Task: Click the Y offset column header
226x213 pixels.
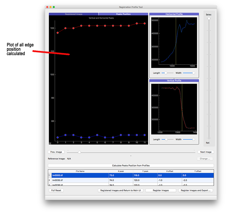Action: (198, 171)
